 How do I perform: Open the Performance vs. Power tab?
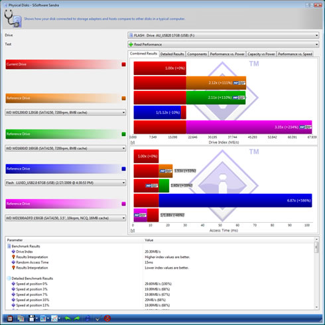(x=227, y=54)
